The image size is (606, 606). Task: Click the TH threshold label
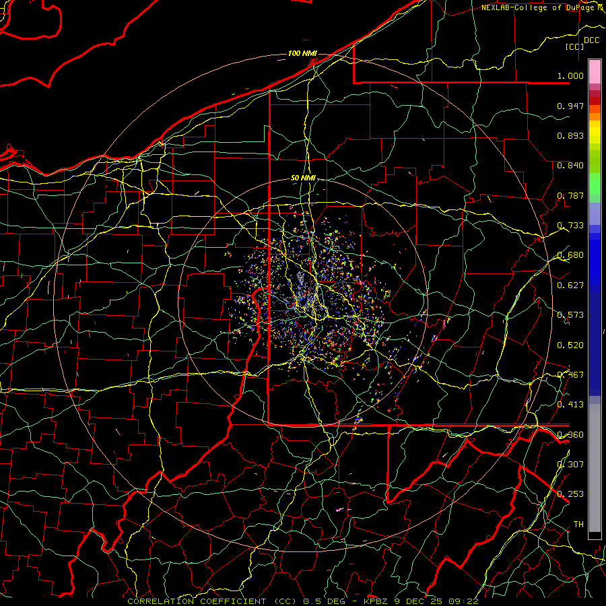click(x=578, y=525)
